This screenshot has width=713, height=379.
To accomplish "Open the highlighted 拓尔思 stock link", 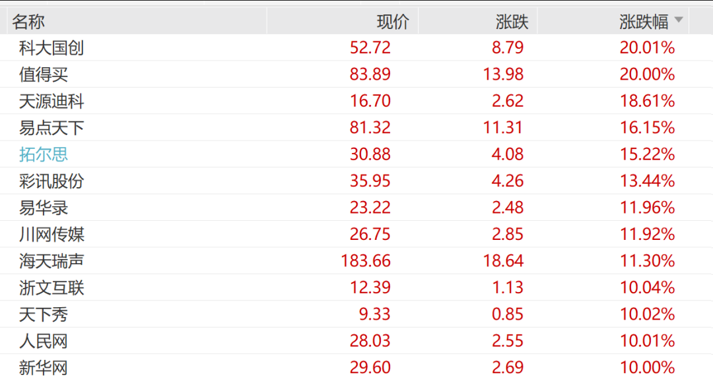I will 44,155.
